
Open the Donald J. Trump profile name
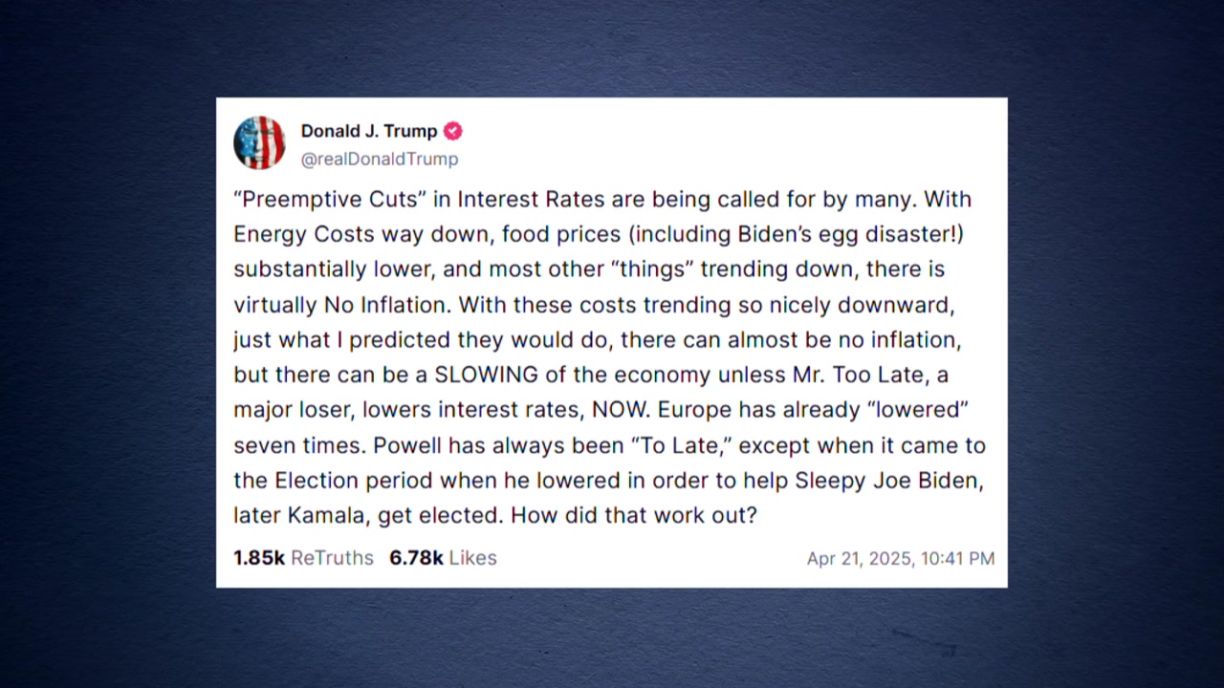coord(368,131)
